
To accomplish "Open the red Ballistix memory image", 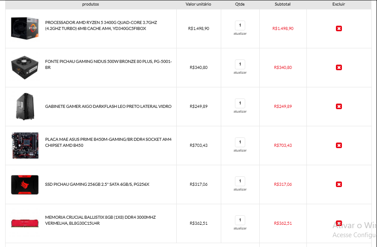I will pos(25,223).
